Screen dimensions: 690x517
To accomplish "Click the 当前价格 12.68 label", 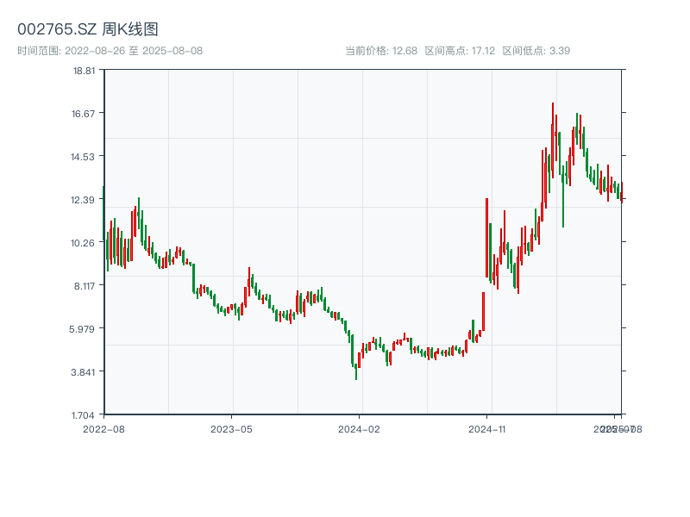I will tap(381, 51).
